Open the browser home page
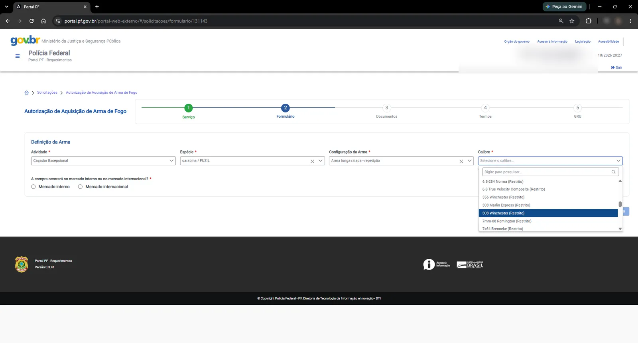The image size is (638, 343). (43, 21)
